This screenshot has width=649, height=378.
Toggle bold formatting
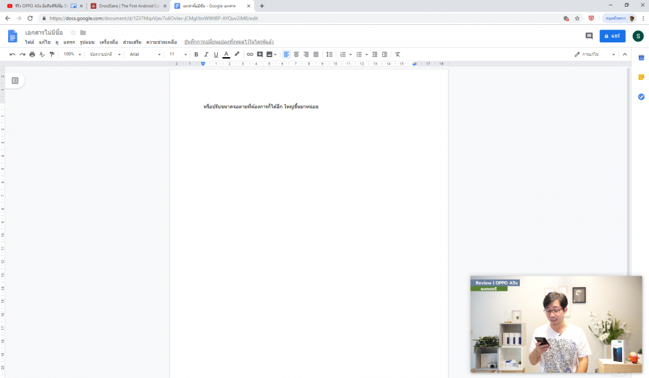click(x=196, y=54)
